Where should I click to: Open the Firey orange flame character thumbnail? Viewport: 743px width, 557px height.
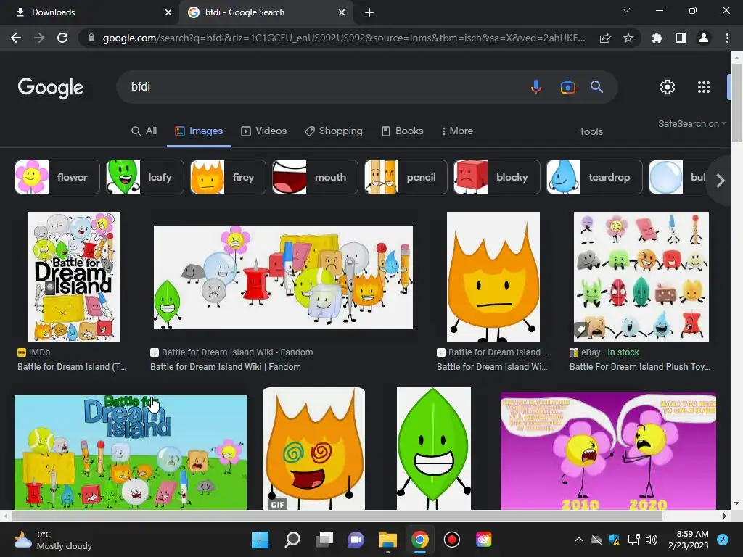[493, 277]
